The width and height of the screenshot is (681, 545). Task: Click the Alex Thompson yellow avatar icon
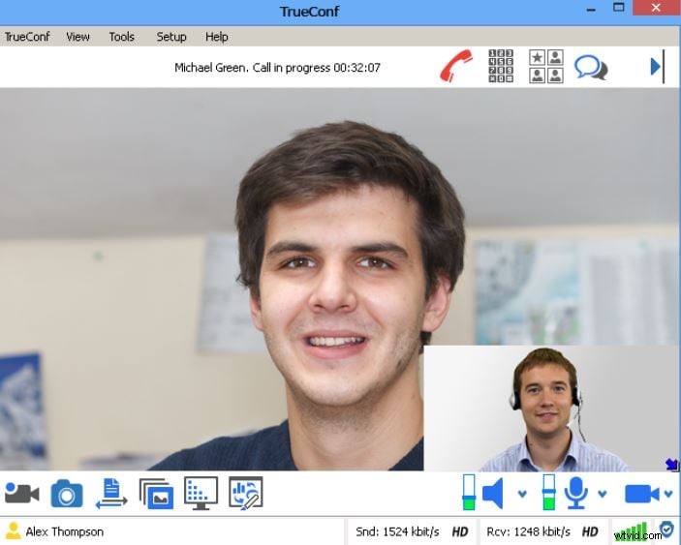click(13, 531)
